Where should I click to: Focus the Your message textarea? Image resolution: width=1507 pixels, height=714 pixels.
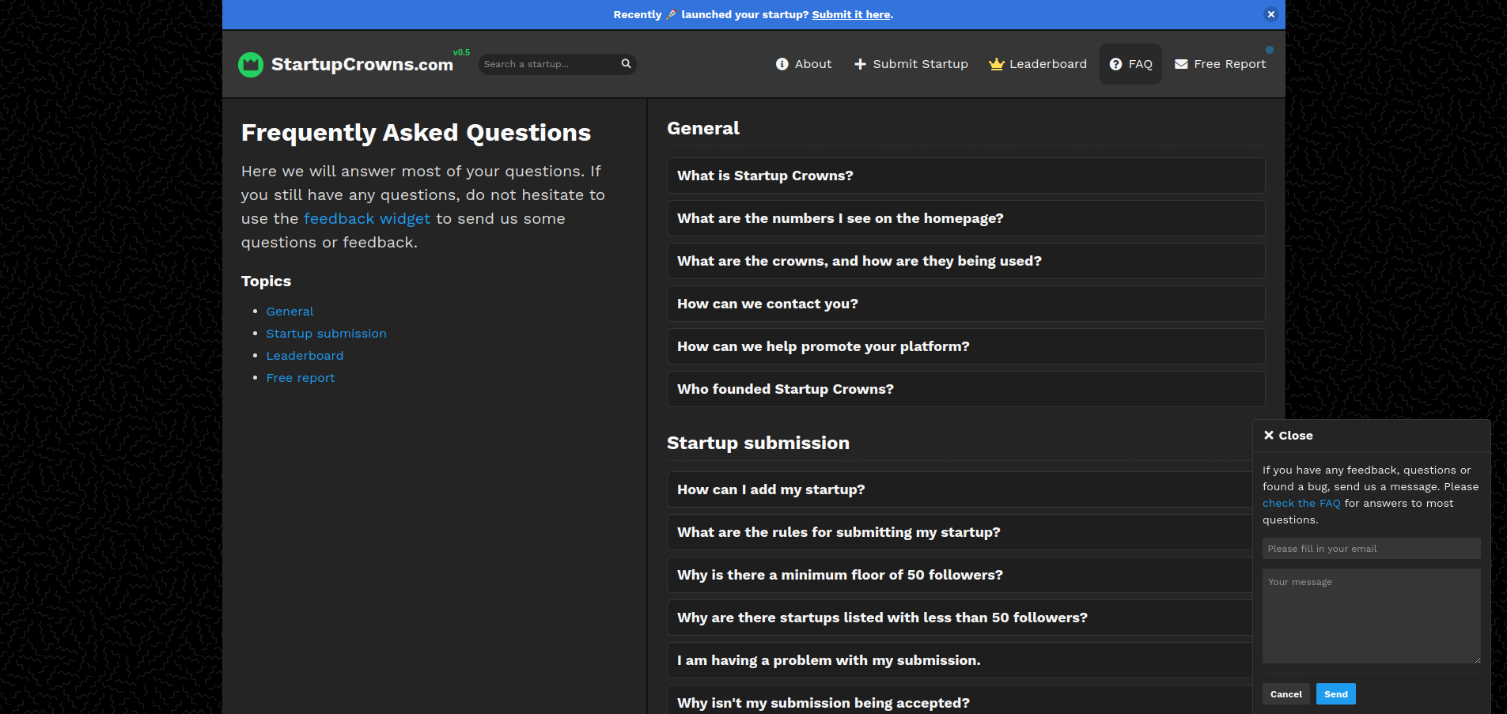(x=1371, y=616)
